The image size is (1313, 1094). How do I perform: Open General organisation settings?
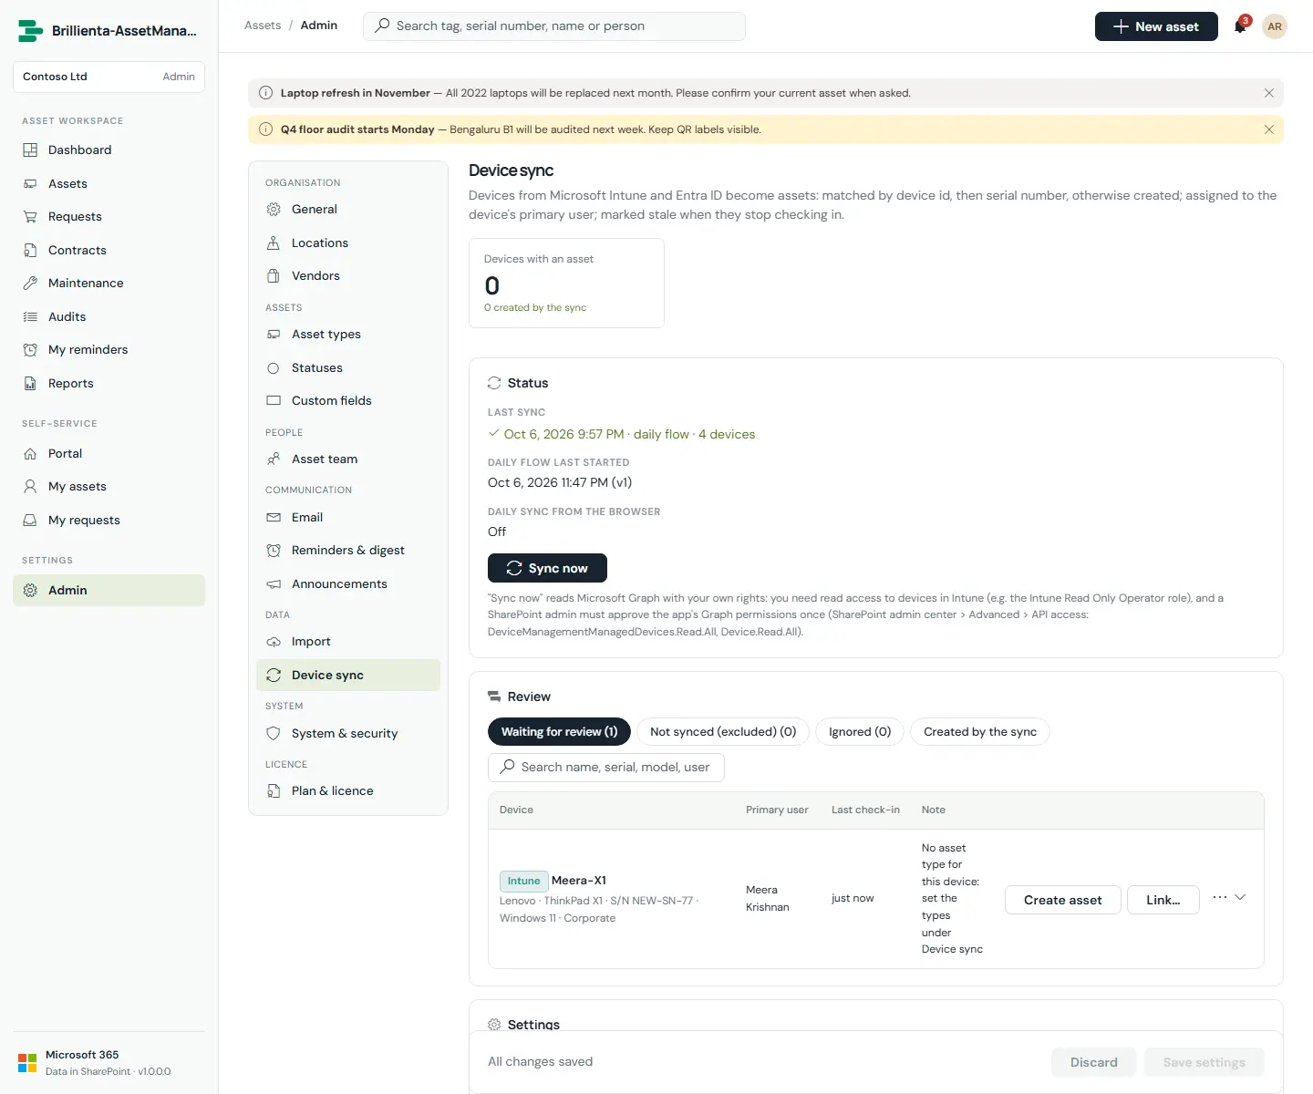[x=348, y=209]
